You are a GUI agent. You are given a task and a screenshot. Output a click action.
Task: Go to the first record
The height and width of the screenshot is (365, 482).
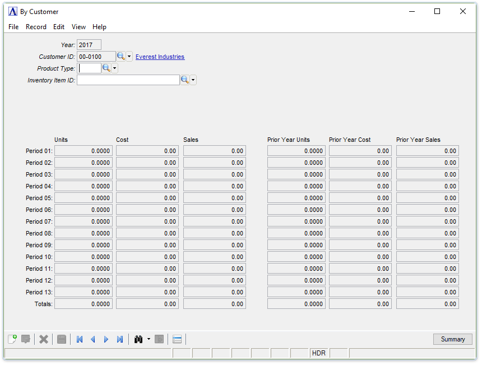coord(80,339)
